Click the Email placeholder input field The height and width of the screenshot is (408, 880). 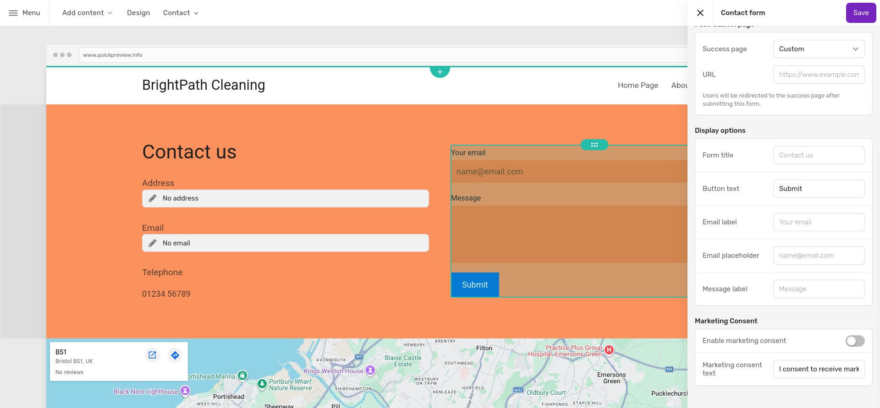(x=819, y=256)
